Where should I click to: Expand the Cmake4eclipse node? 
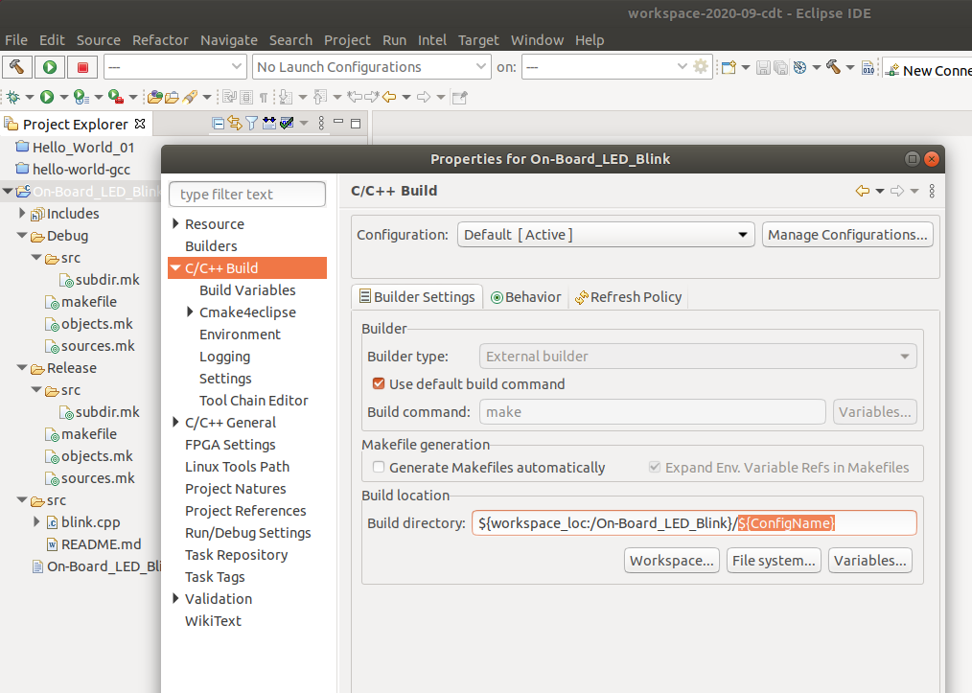(191, 312)
